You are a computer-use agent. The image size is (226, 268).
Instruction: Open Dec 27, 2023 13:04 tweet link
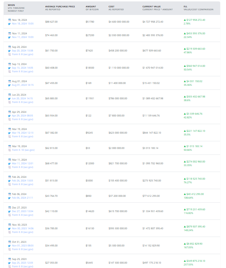pyautogui.click(x=22, y=211)
